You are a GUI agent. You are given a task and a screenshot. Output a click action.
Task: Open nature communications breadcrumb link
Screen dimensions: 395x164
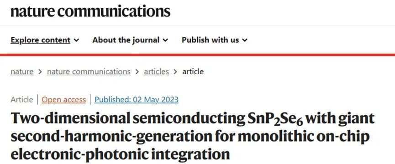point(89,72)
